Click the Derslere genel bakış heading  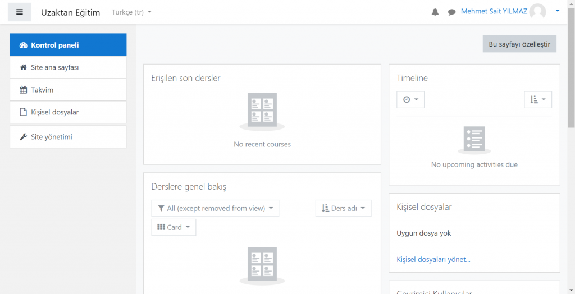pyautogui.click(x=189, y=187)
